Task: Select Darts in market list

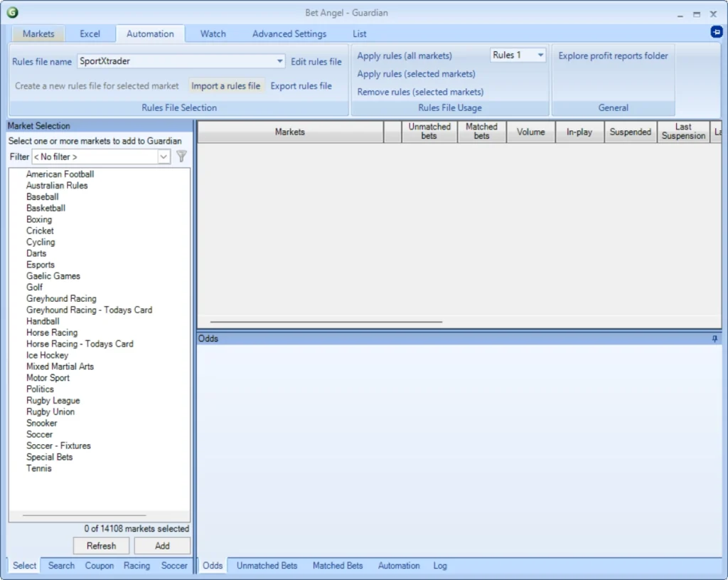Action: 36,253
